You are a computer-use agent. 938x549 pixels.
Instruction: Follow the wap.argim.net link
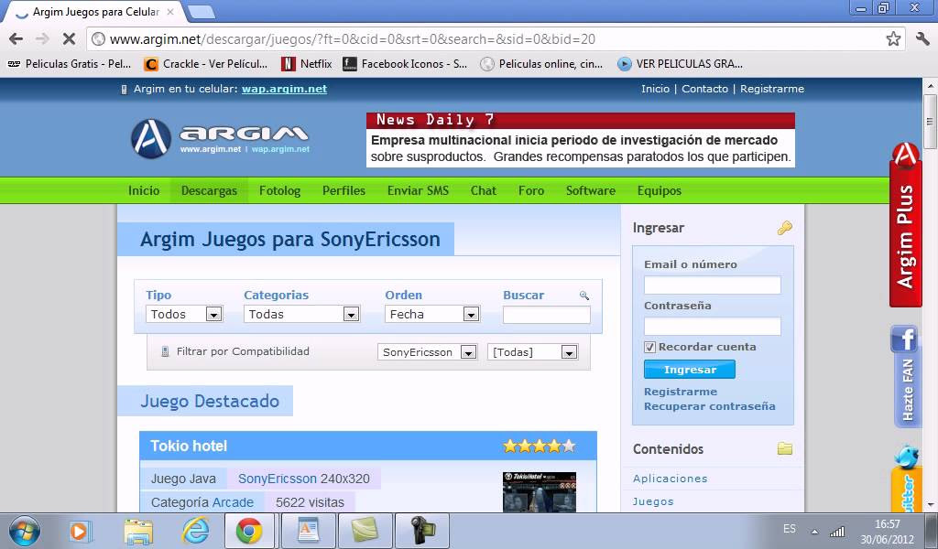284,89
